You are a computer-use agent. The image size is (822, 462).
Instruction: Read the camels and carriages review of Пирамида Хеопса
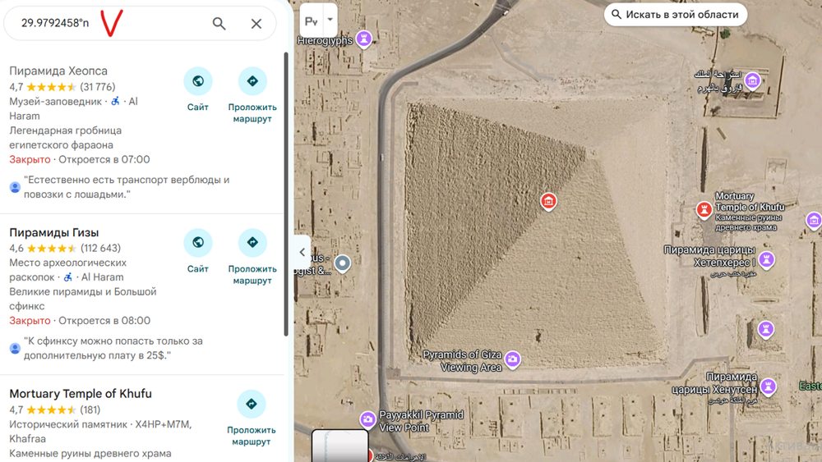click(127, 187)
